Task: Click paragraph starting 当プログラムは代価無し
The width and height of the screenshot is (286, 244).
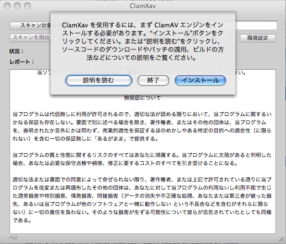Action: (142, 126)
